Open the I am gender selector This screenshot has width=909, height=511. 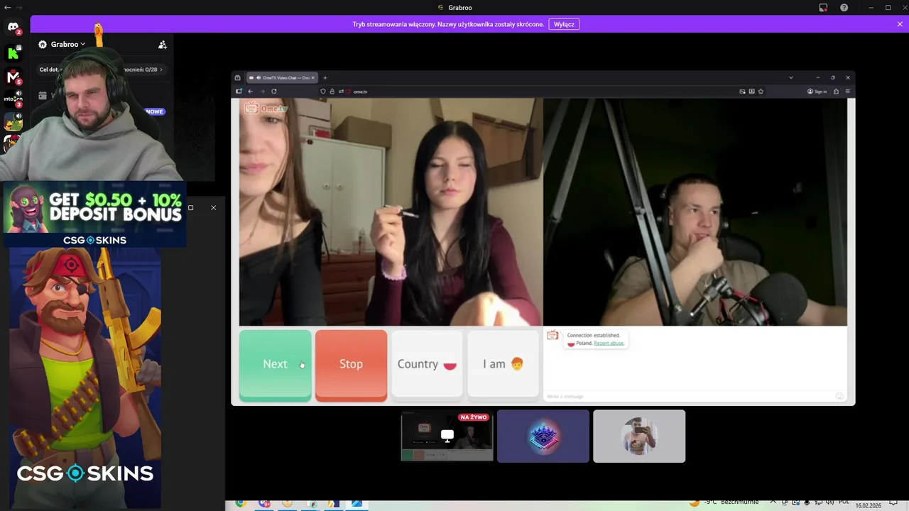503,364
